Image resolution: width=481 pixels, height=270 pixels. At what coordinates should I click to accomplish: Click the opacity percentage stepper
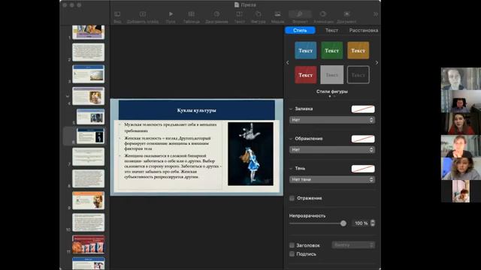[x=373, y=223]
